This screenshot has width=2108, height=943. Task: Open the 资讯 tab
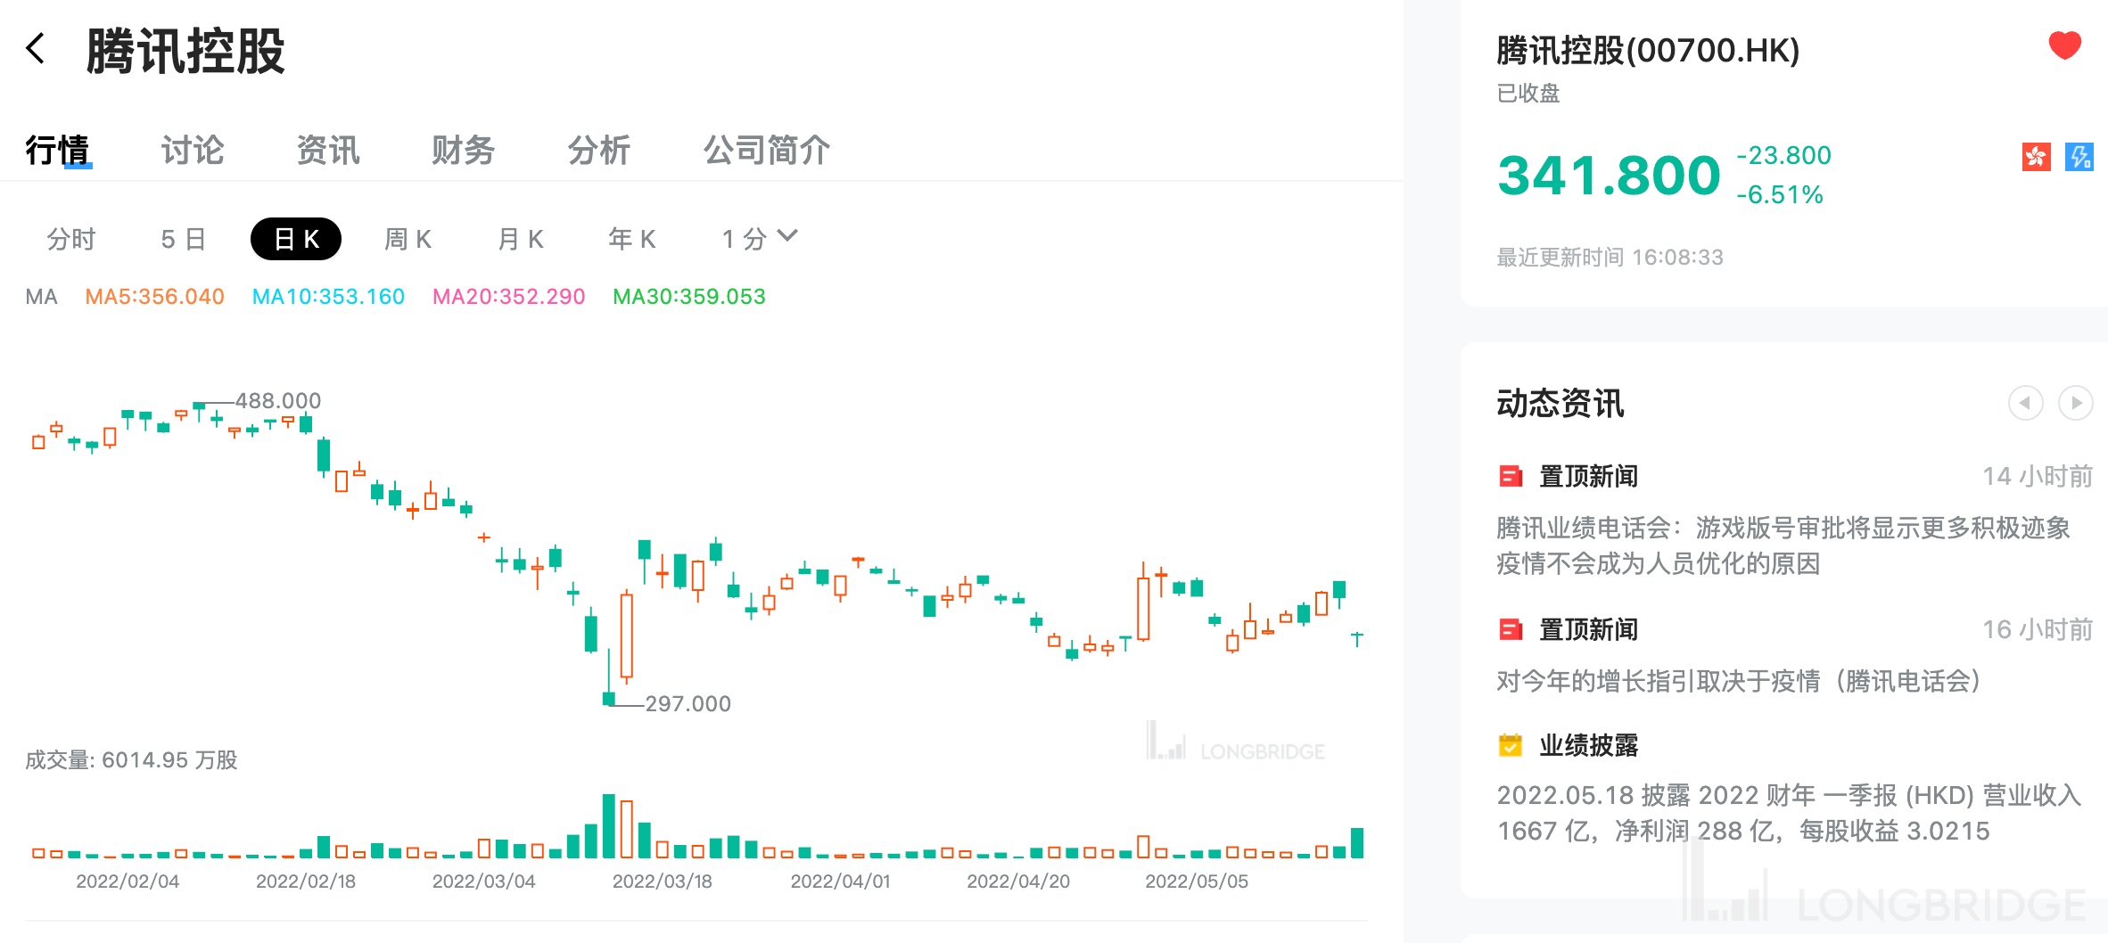[328, 150]
